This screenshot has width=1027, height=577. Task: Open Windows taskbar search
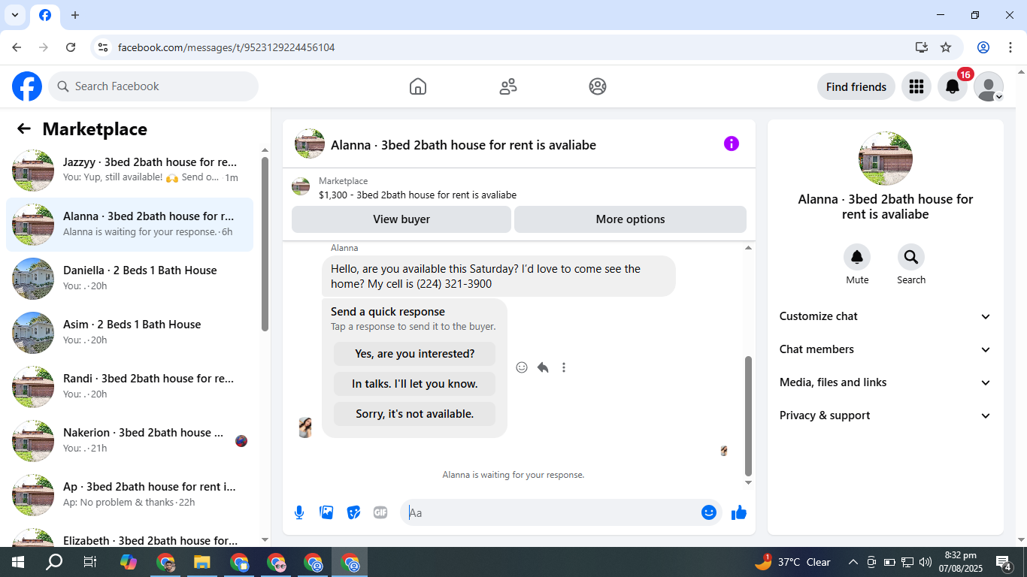(x=53, y=562)
